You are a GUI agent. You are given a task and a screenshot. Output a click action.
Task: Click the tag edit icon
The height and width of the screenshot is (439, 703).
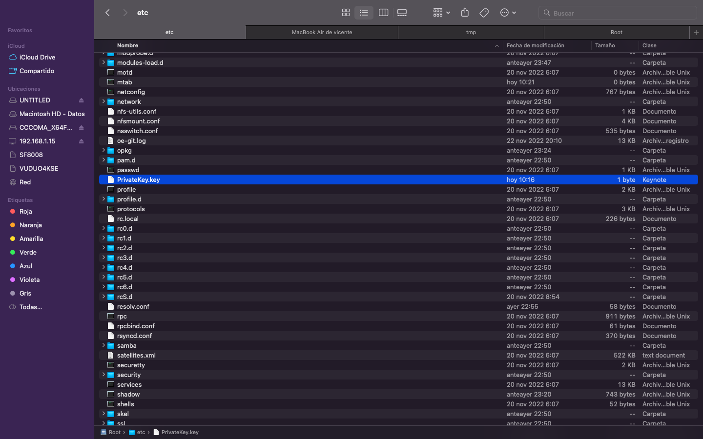pos(484,13)
